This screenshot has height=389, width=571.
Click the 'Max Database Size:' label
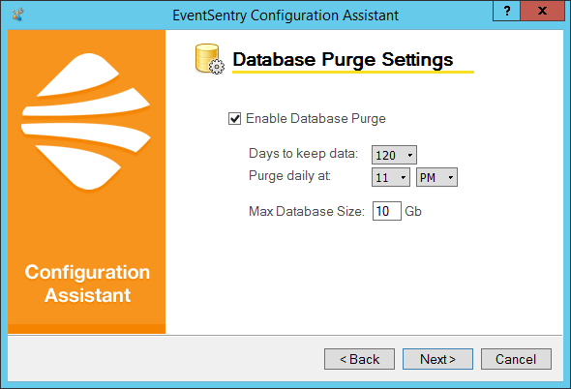(307, 212)
